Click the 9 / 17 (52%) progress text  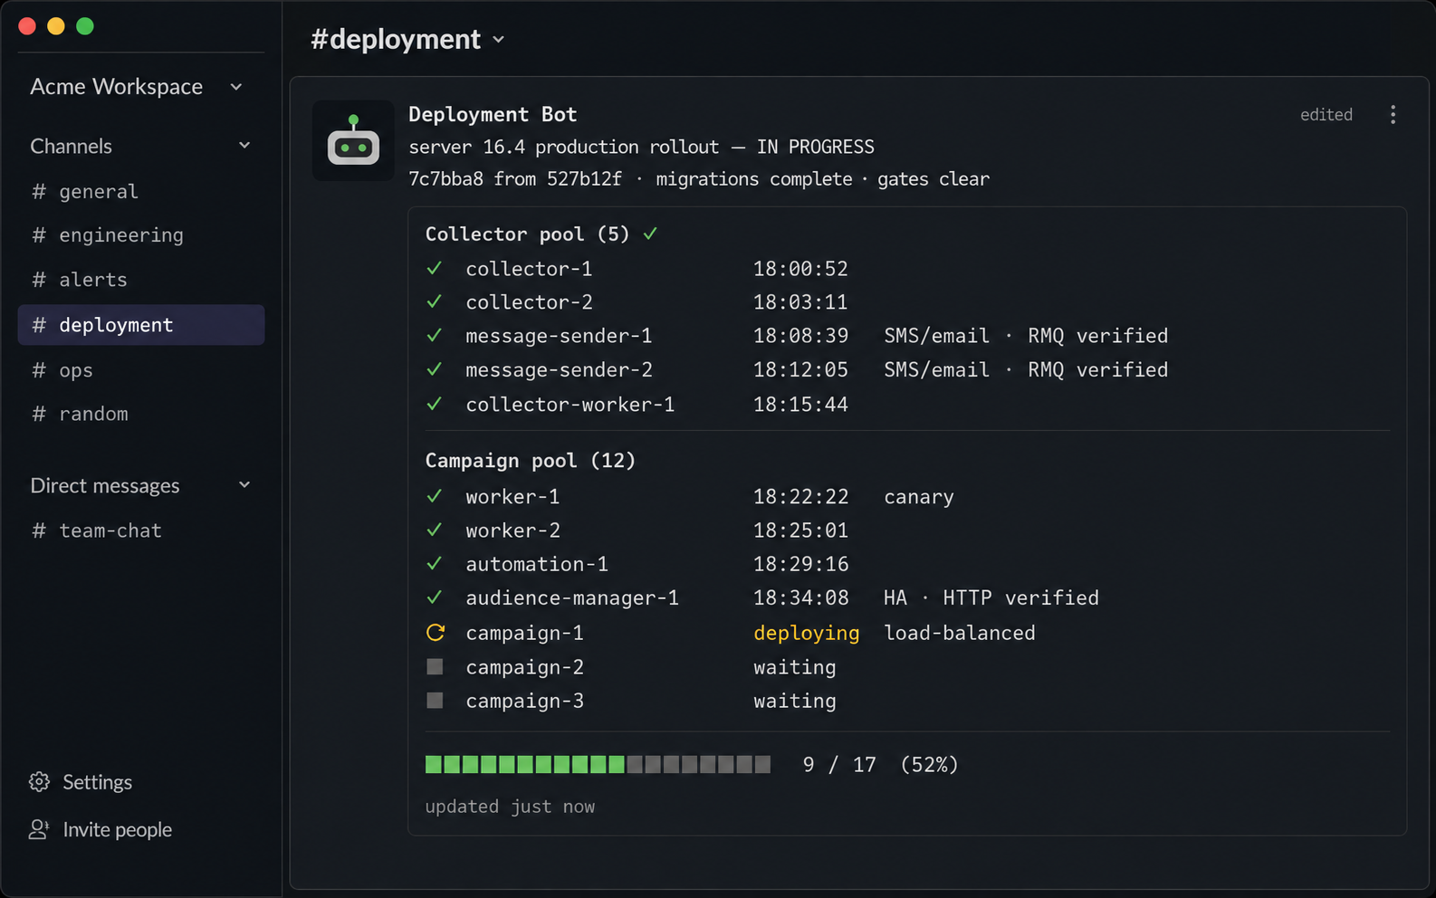tap(880, 765)
